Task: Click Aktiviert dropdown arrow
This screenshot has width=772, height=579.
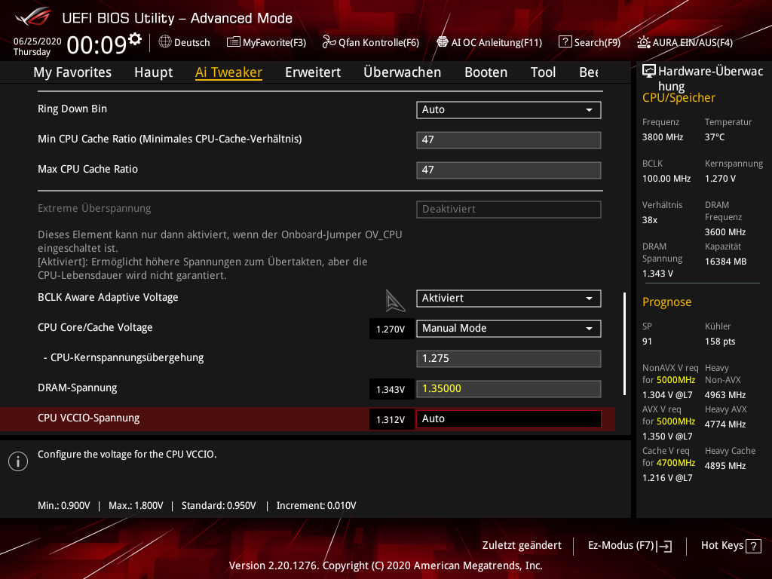Action: tap(589, 299)
